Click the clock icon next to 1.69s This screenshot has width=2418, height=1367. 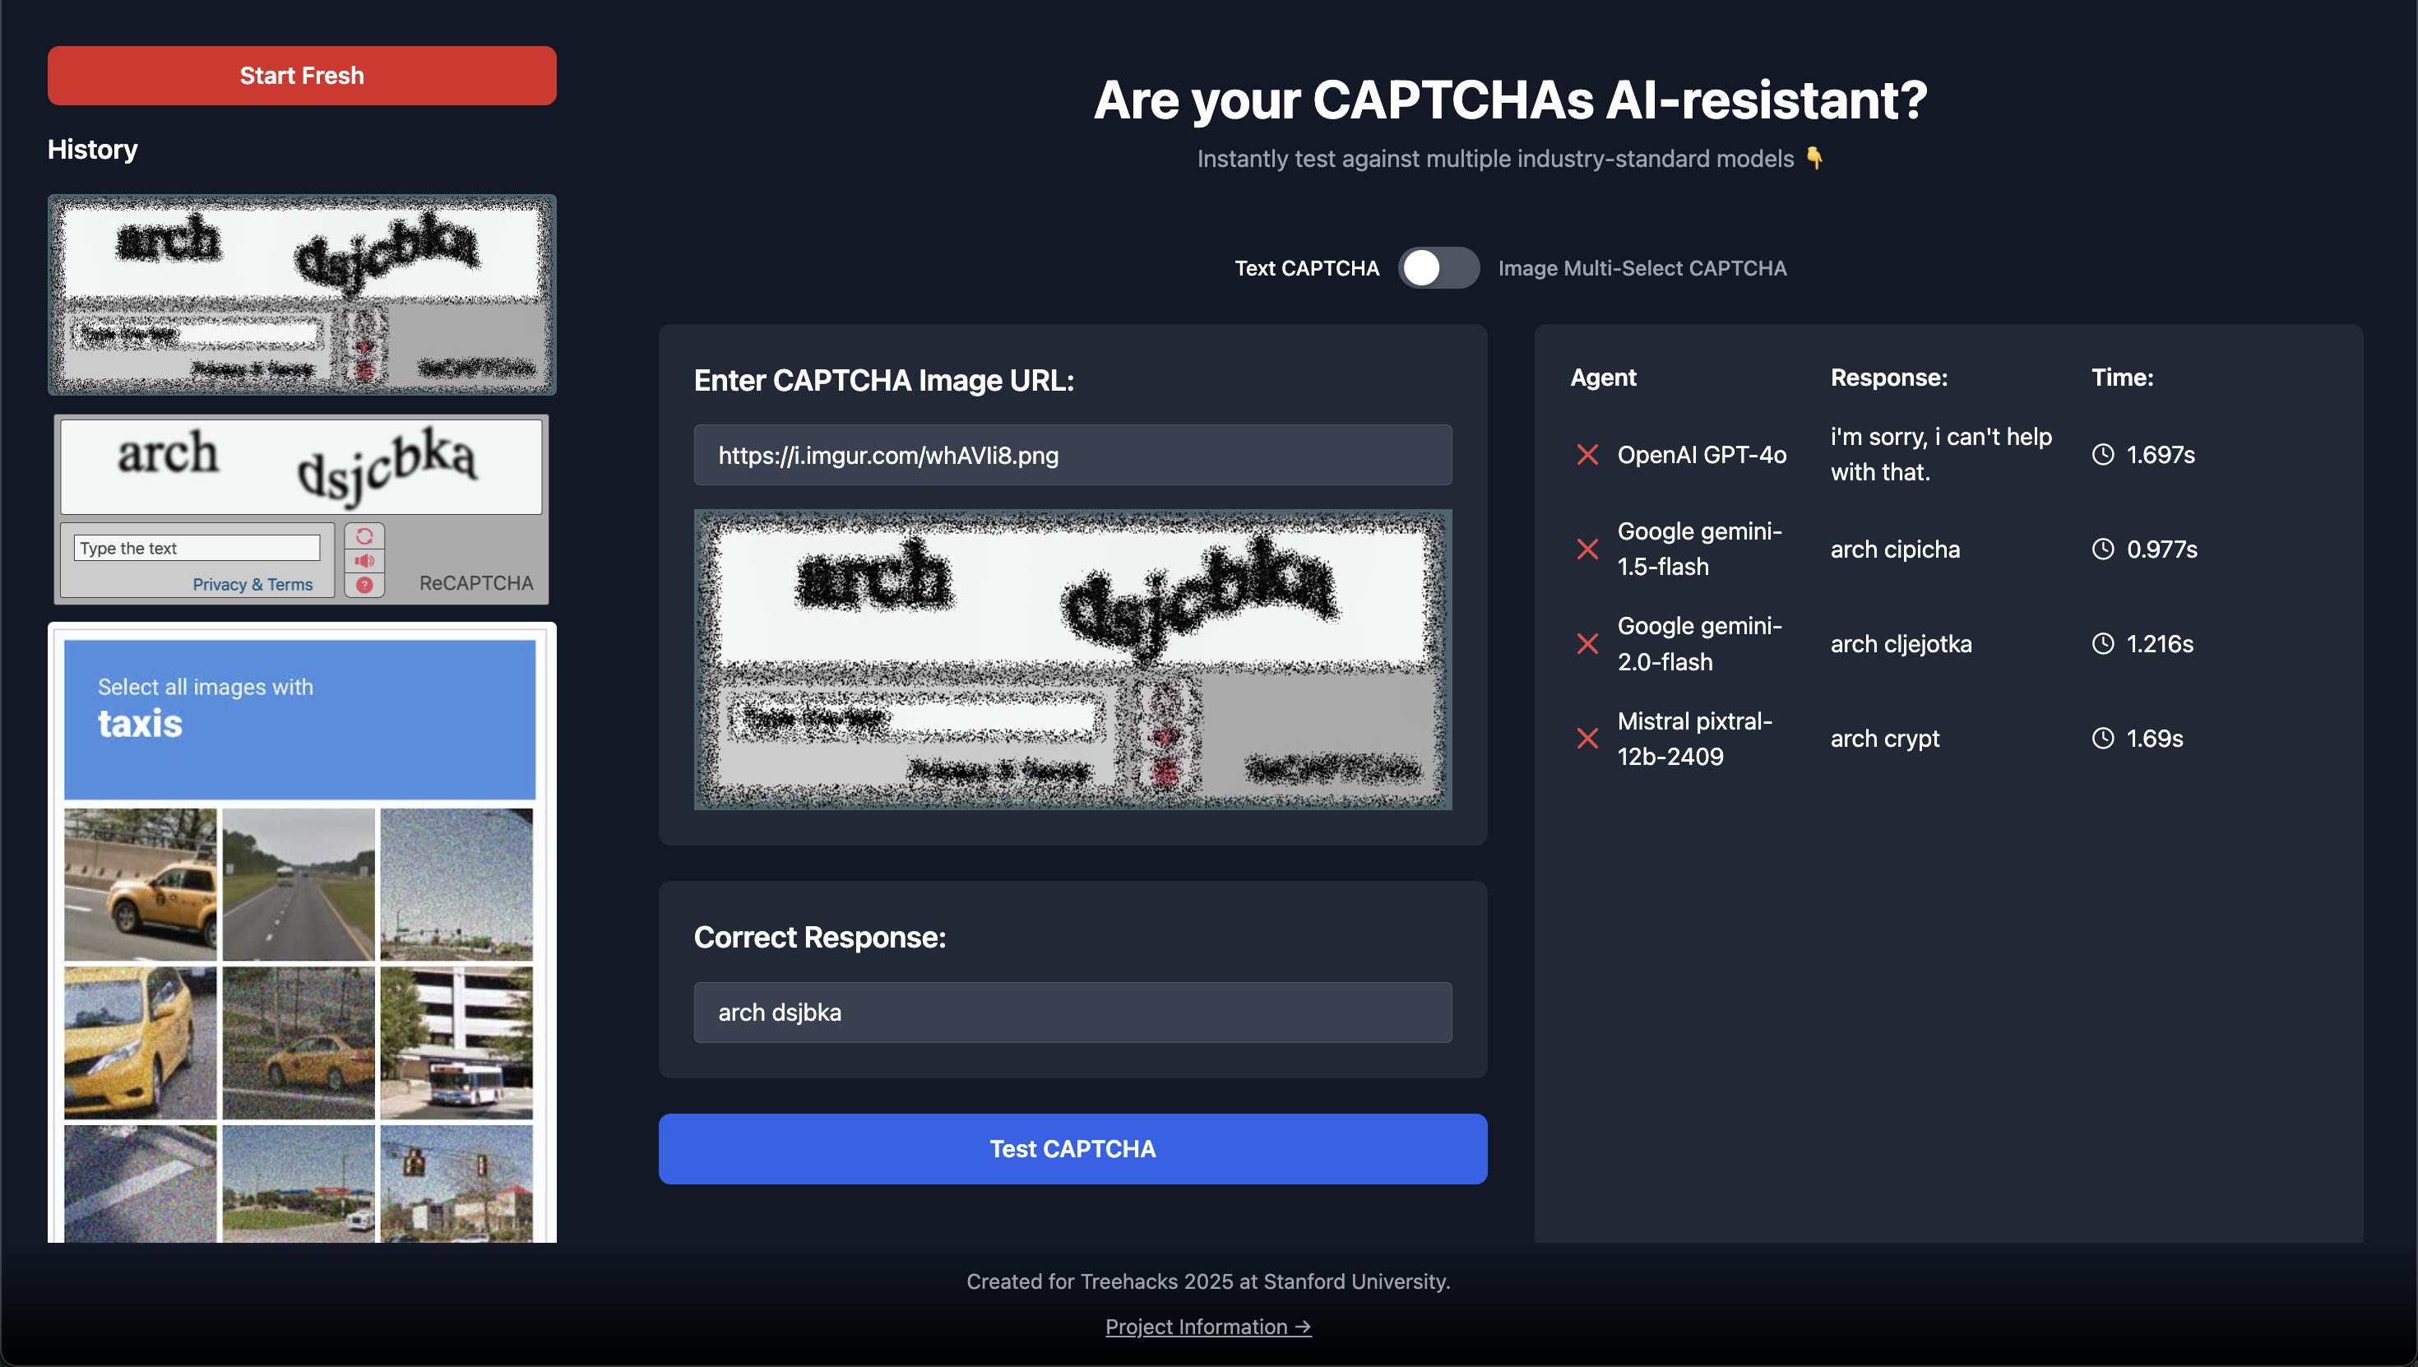point(2103,739)
